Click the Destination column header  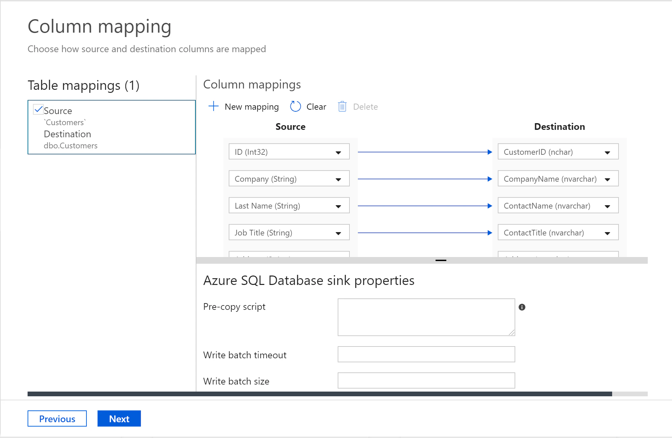[560, 126]
